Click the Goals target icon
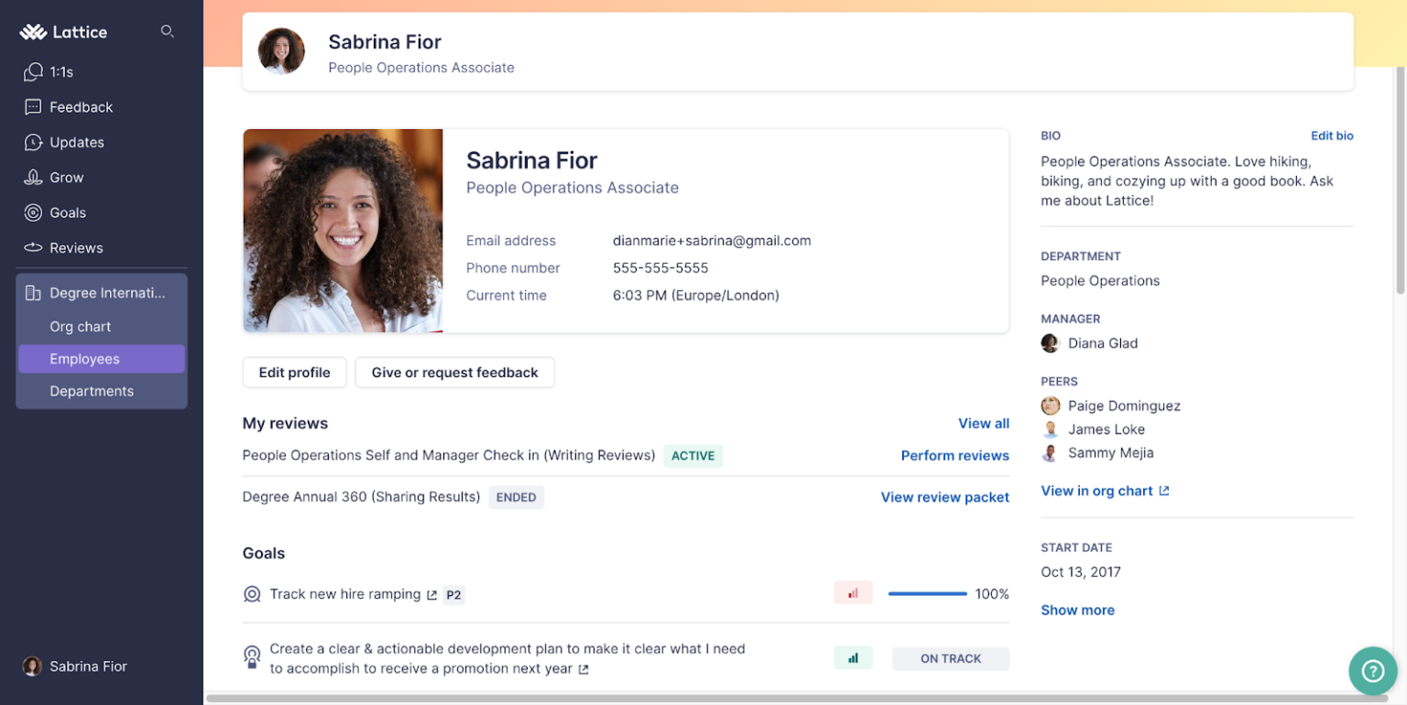The image size is (1407, 705). tap(34, 212)
